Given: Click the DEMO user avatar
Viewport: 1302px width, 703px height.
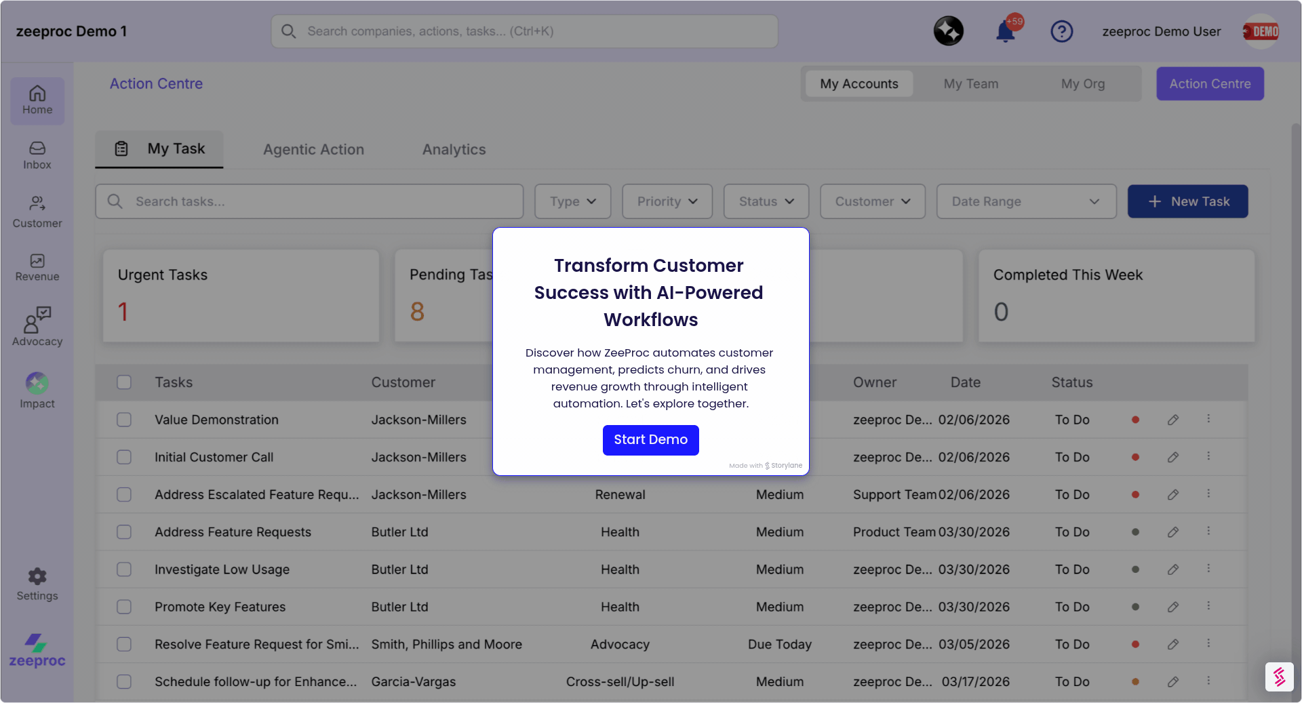Looking at the screenshot, I should [1261, 31].
